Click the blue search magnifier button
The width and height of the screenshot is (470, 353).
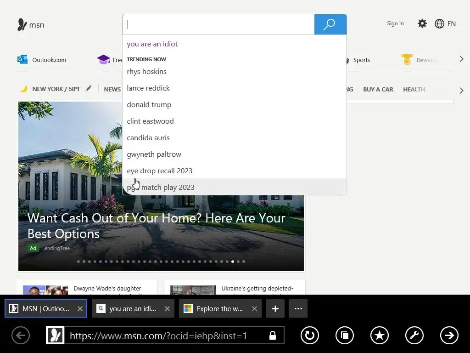[x=330, y=24]
